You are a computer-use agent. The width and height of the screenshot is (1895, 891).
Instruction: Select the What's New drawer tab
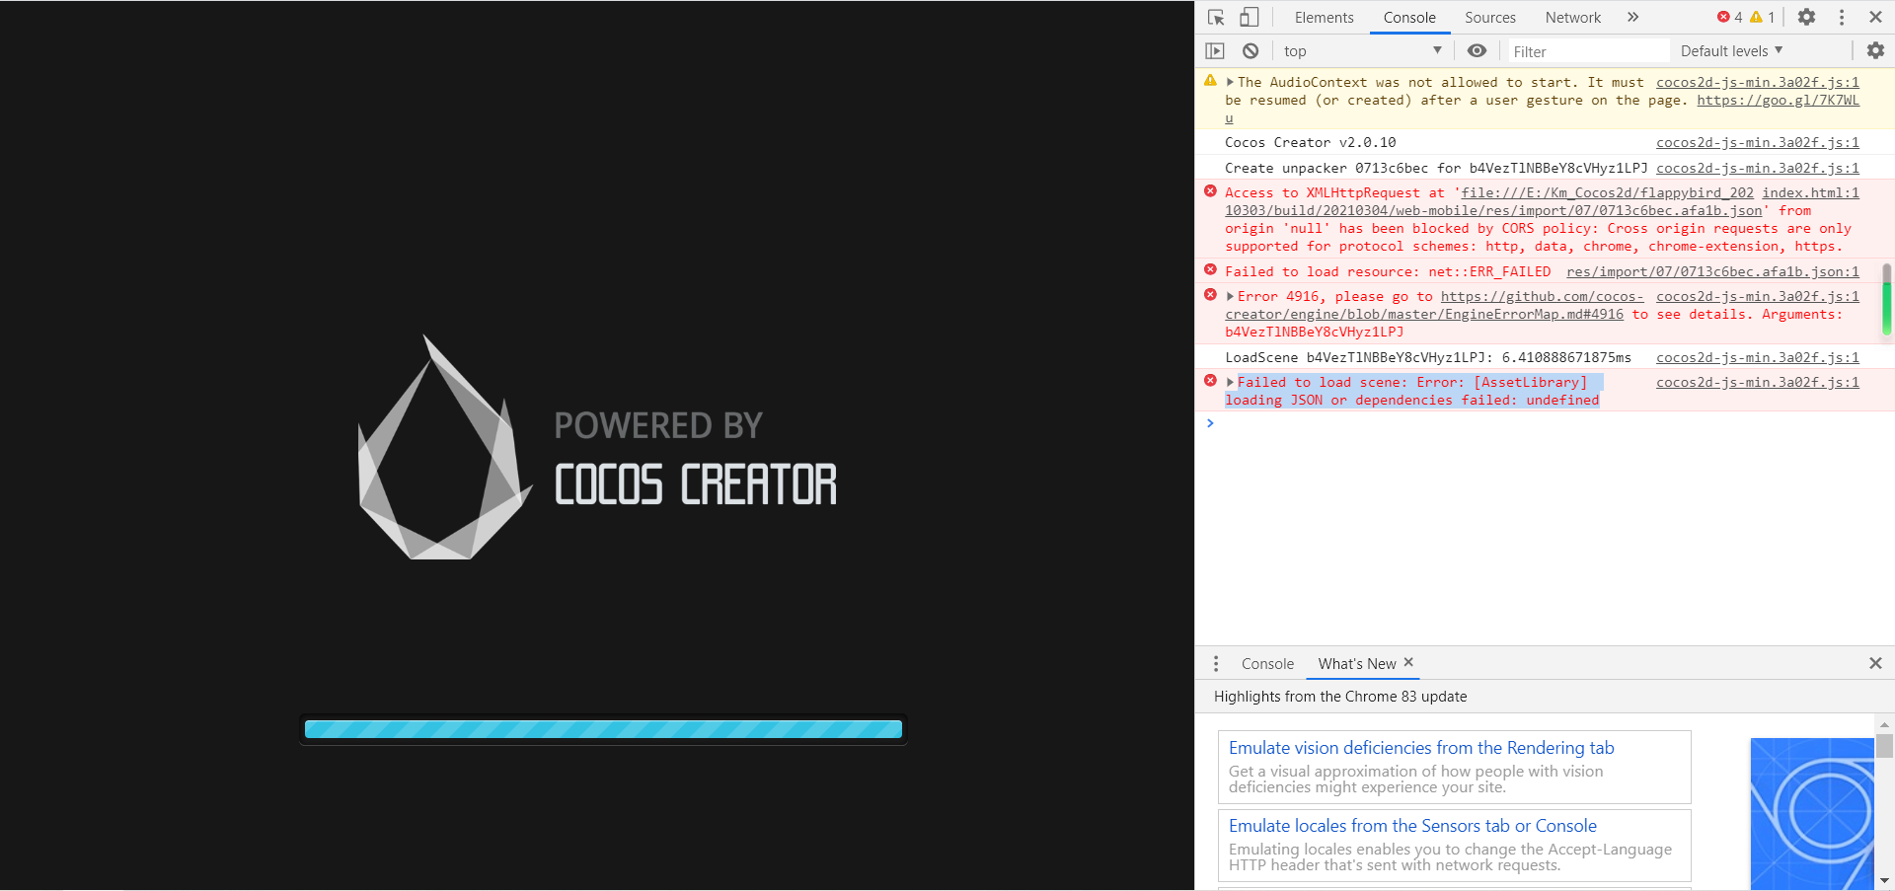pyautogui.click(x=1357, y=664)
